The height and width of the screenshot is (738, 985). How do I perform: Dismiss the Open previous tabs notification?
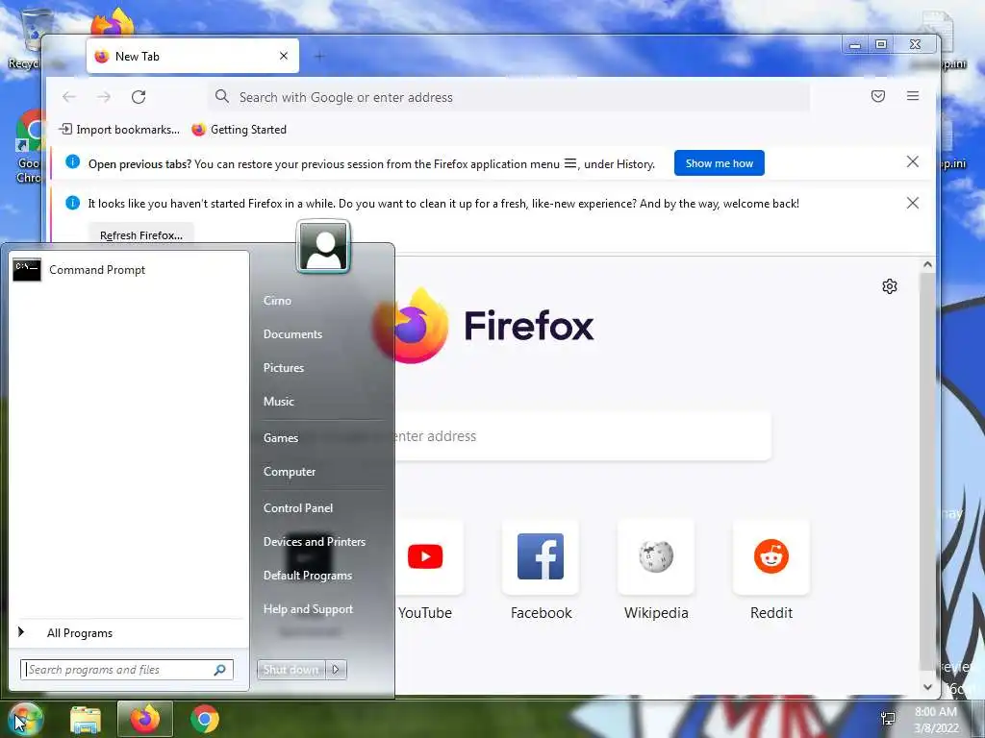pyautogui.click(x=913, y=161)
